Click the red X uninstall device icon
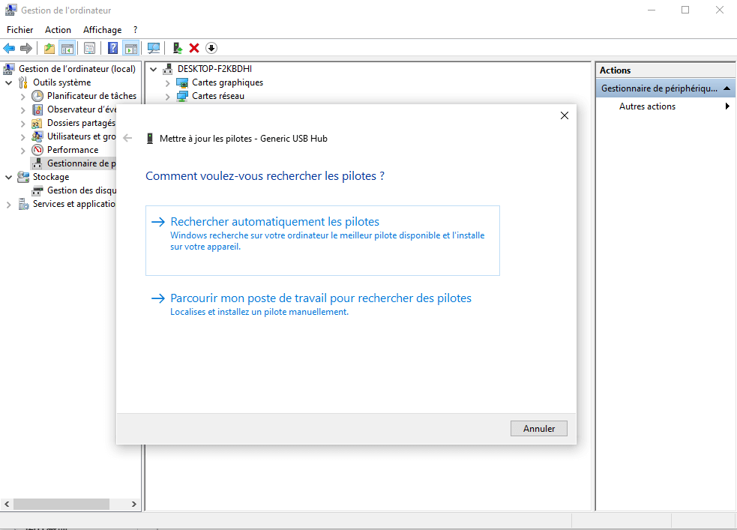 pyautogui.click(x=194, y=48)
